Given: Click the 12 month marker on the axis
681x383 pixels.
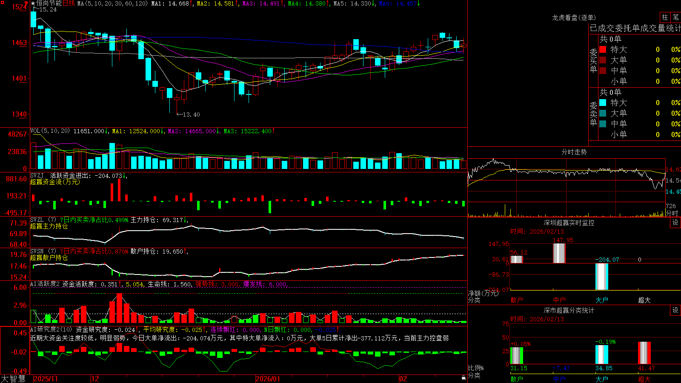Looking at the screenshot, I should (95, 379).
